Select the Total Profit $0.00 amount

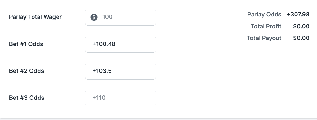click(x=301, y=26)
